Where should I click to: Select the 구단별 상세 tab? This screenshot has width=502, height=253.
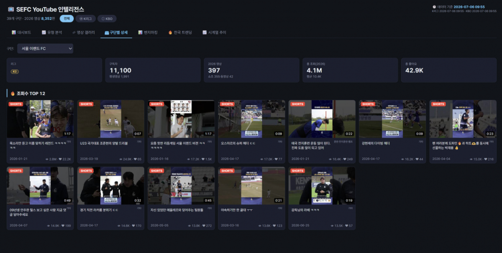(x=116, y=32)
